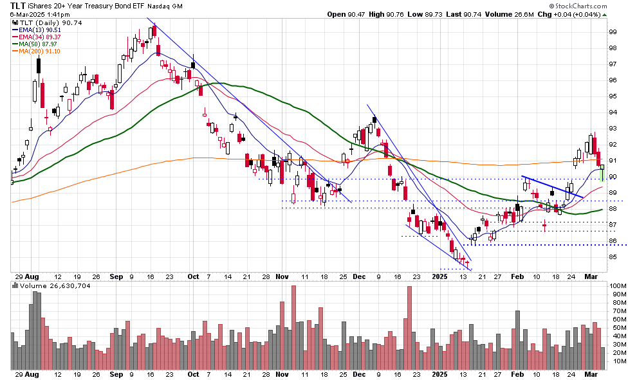
Task: Click the Open 90.47 value
Action: tap(346, 14)
